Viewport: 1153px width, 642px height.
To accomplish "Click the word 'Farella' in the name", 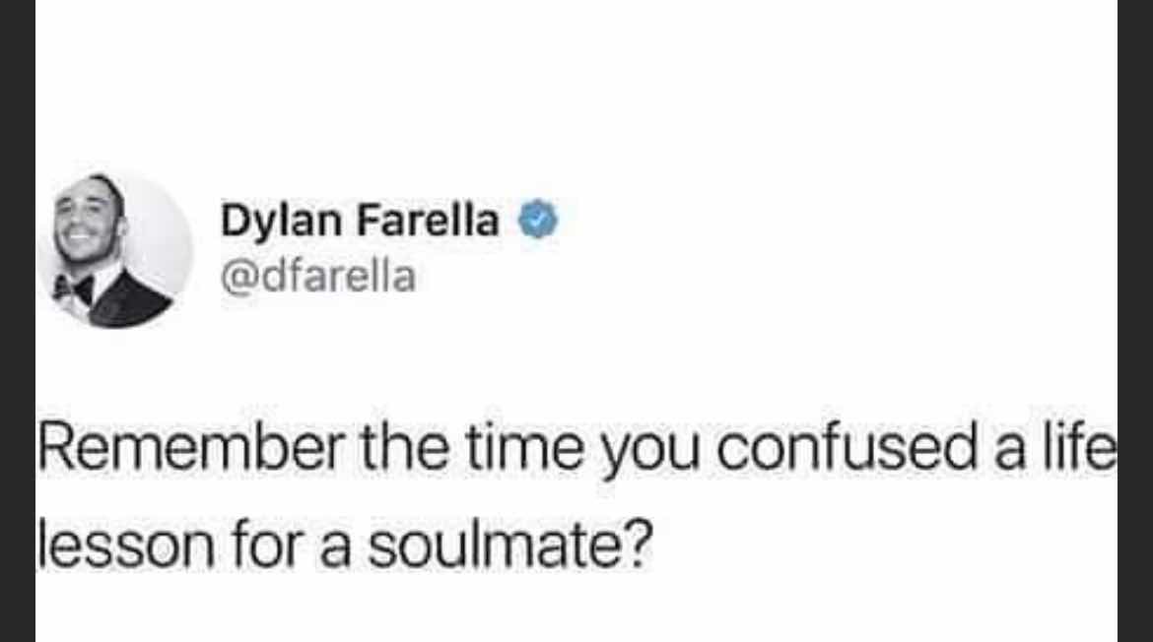I will click(x=429, y=219).
